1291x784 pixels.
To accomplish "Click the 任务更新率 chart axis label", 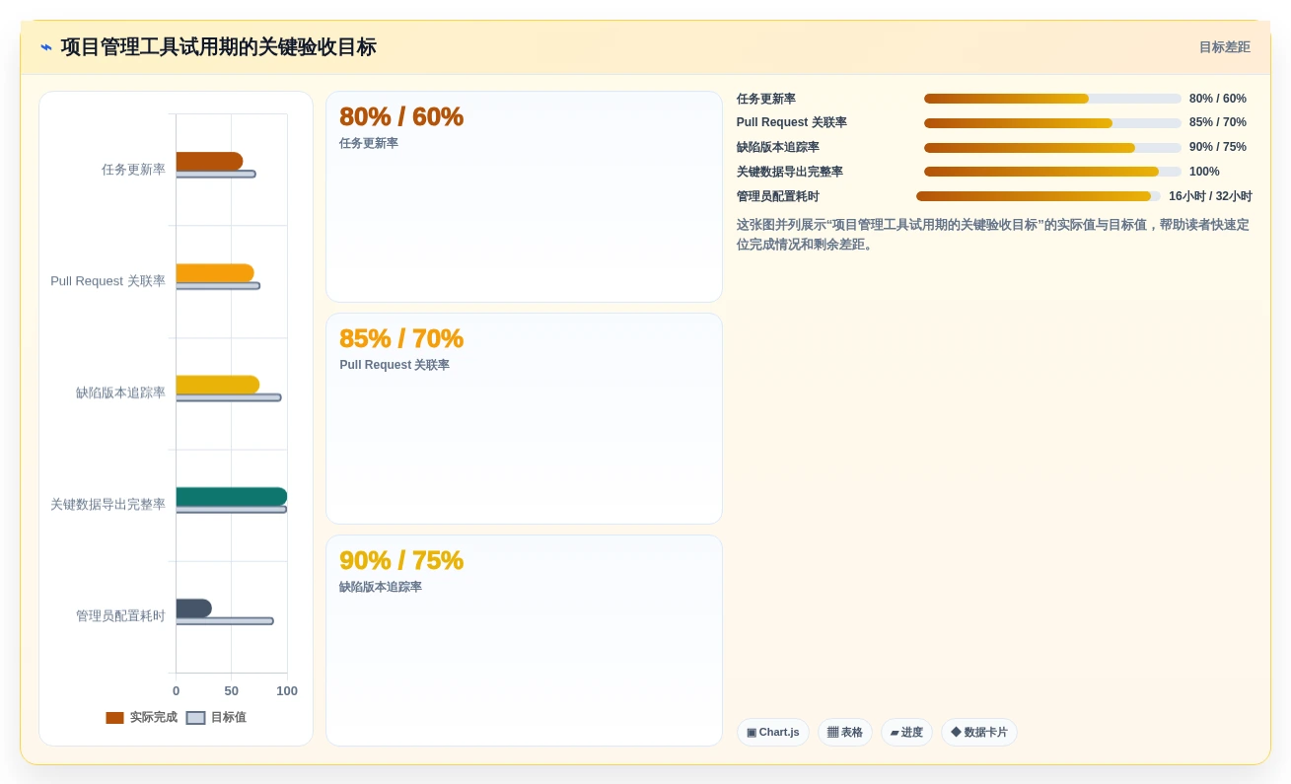I will click(x=133, y=170).
